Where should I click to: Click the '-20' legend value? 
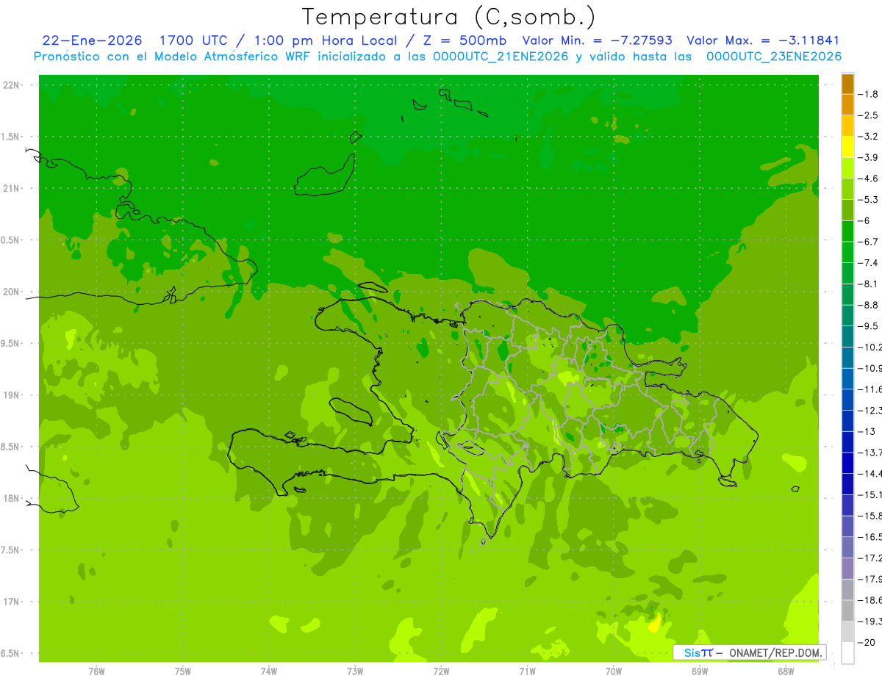point(867,643)
